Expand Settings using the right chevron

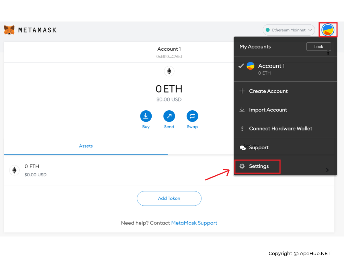(x=327, y=170)
